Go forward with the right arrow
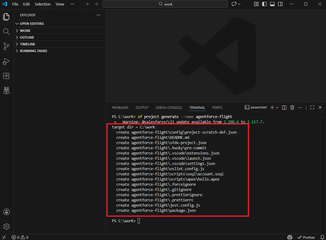This screenshot has height=240, width=326. point(96,4)
